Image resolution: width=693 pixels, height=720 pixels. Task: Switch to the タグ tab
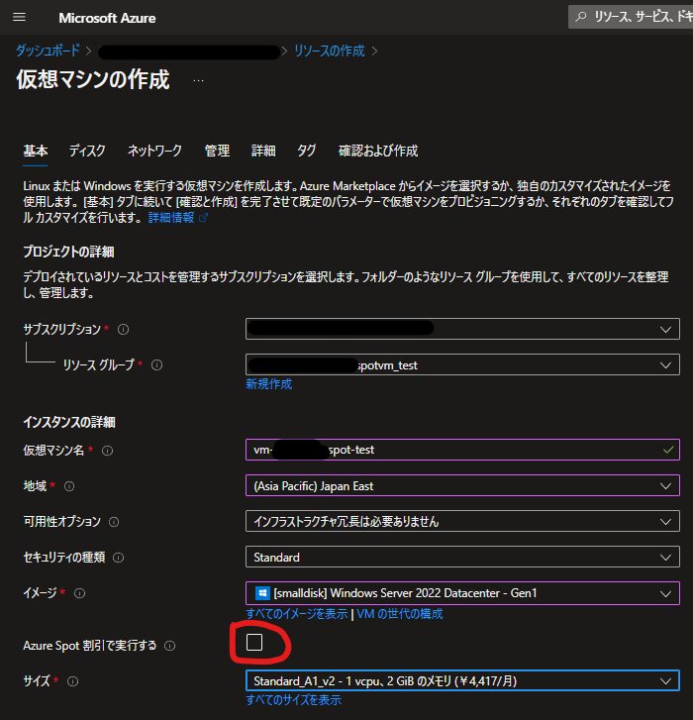coord(307,151)
